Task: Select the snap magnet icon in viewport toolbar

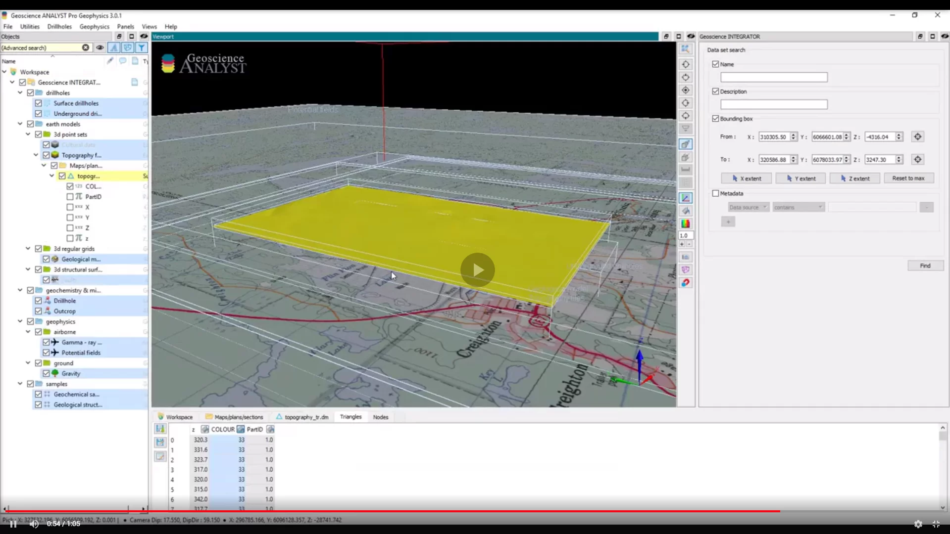Action: (686, 282)
